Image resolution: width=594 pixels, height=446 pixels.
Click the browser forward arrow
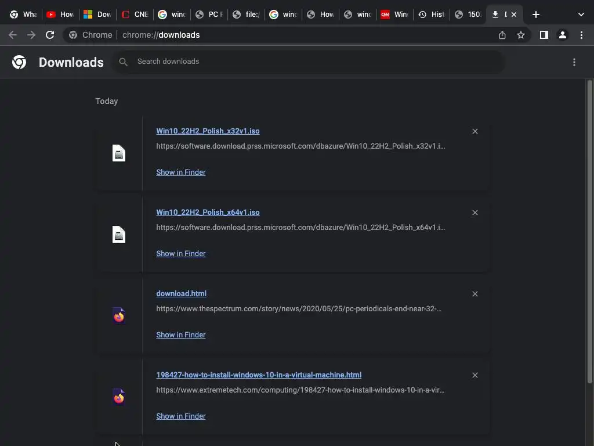[31, 35]
